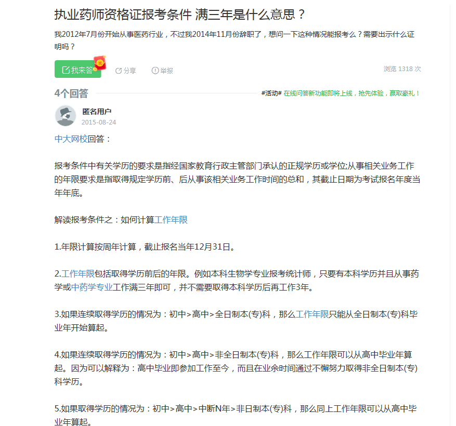Click the 举报 report exclamation icon

pos(155,71)
